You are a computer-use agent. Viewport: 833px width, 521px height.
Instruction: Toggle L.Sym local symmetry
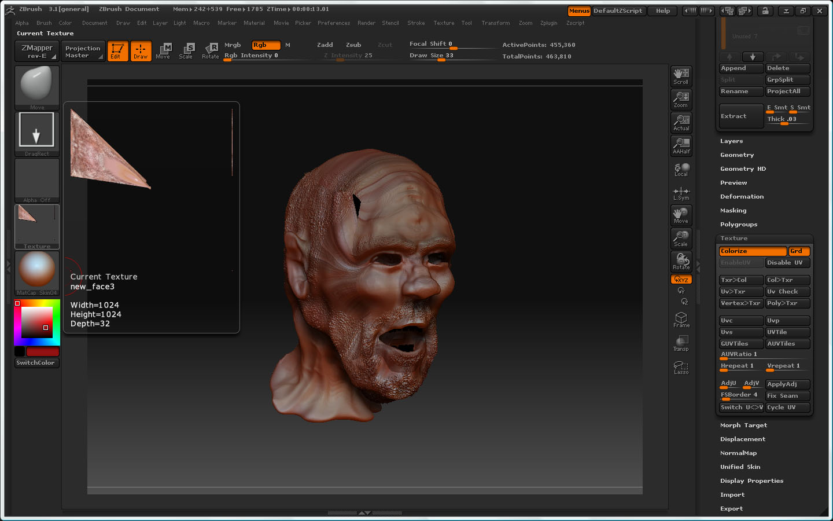(x=681, y=193)
